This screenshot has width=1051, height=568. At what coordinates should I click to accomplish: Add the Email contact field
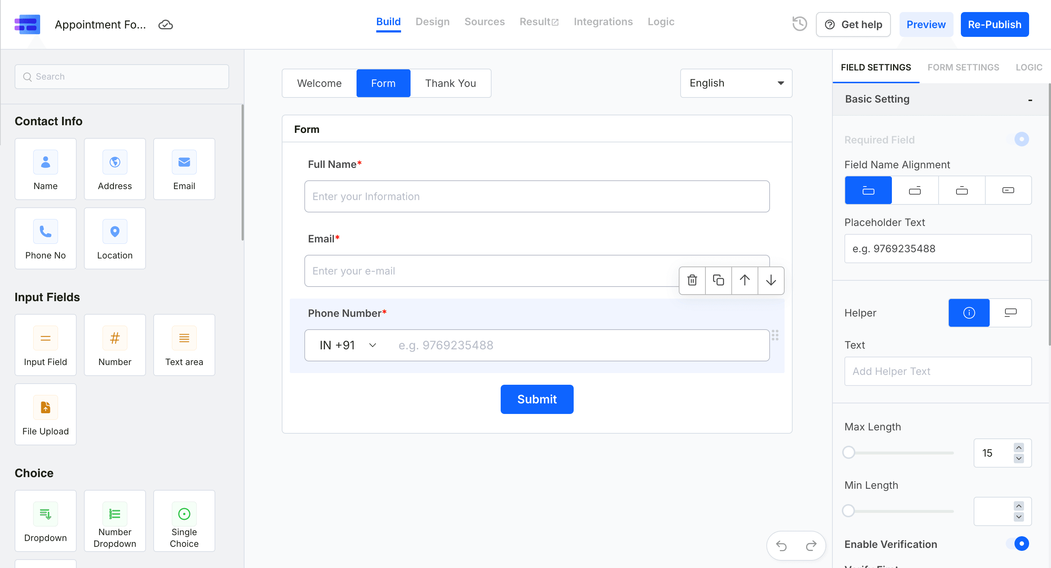point(184,169)
